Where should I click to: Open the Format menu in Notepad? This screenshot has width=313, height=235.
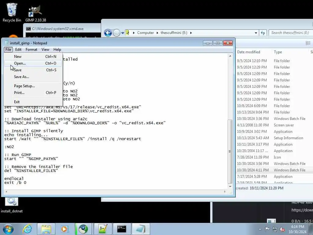[x=31, y=50]
